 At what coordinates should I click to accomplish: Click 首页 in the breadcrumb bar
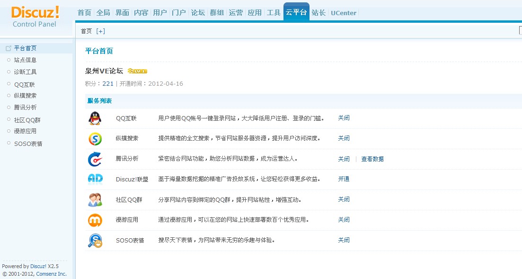pos(86,31)
